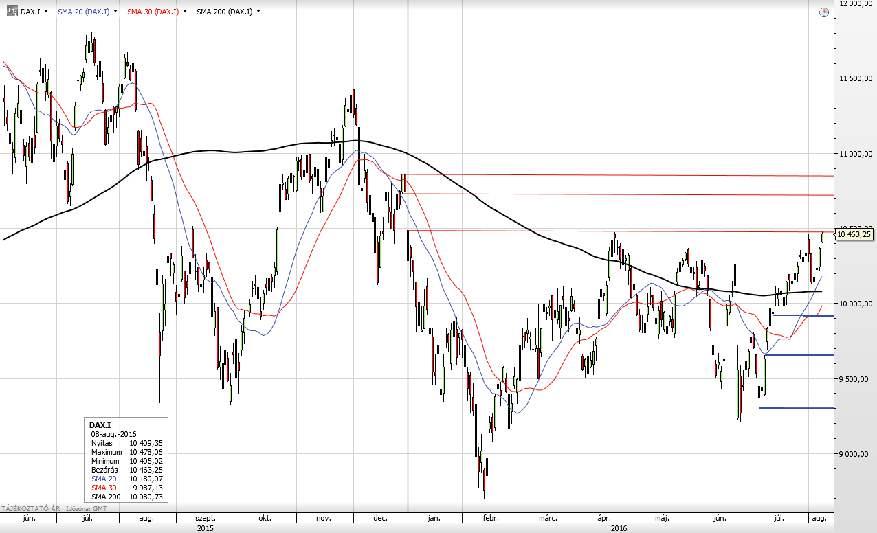
Task: Click the okt. month label
Action: [265, 518]
